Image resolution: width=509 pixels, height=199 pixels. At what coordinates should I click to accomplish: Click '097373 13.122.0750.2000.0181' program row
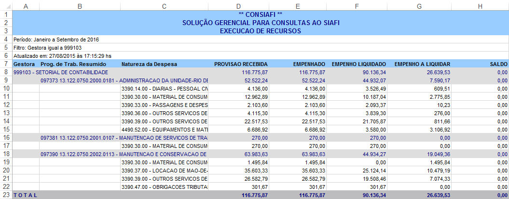coord(124,80)
